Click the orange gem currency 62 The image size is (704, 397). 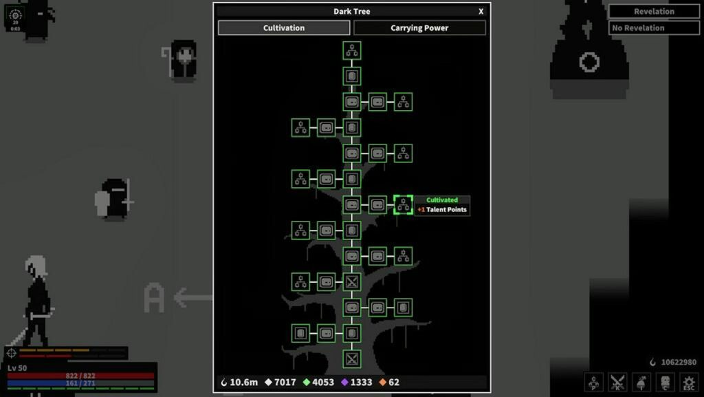coord(389,382)
